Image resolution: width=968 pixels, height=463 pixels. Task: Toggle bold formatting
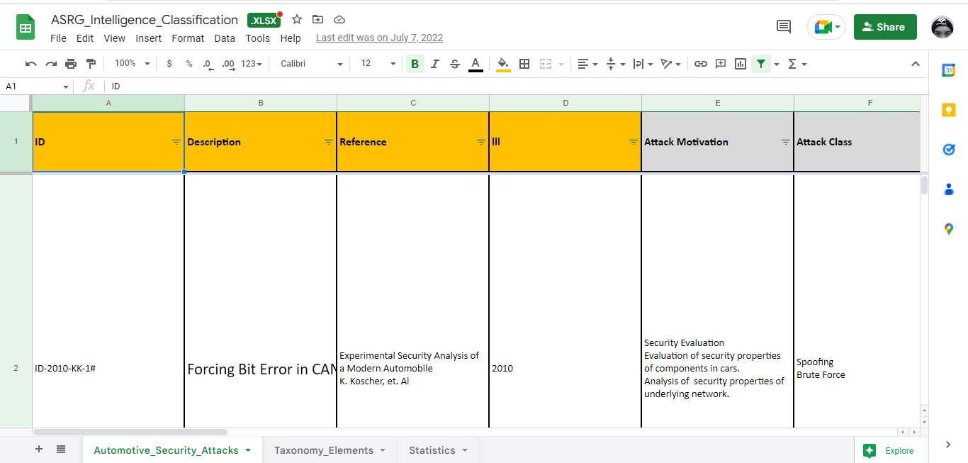point(415,64)
